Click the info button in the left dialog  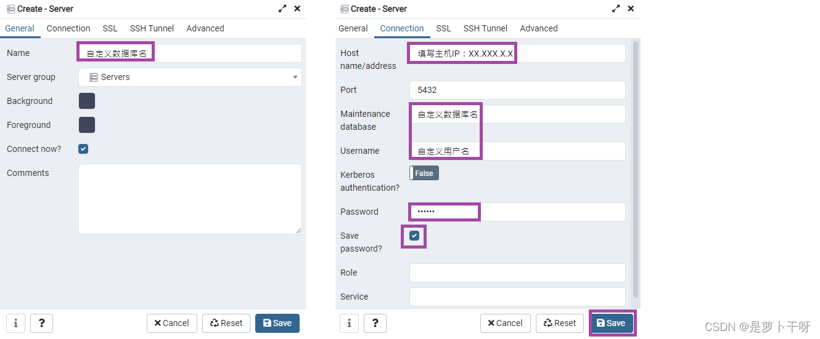click(x=15, y=323)
